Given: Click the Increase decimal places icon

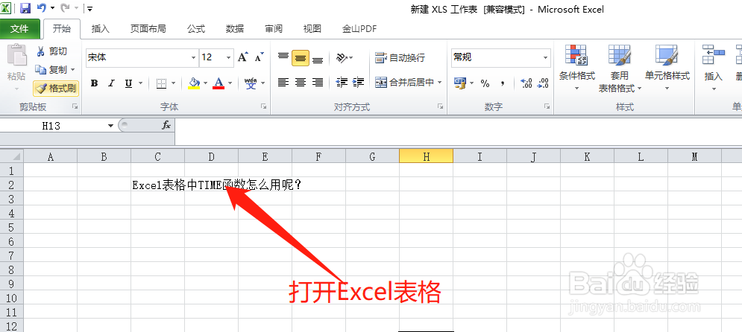Looking at the screenshot, I should pyautogui.click(x=526, y=83).
